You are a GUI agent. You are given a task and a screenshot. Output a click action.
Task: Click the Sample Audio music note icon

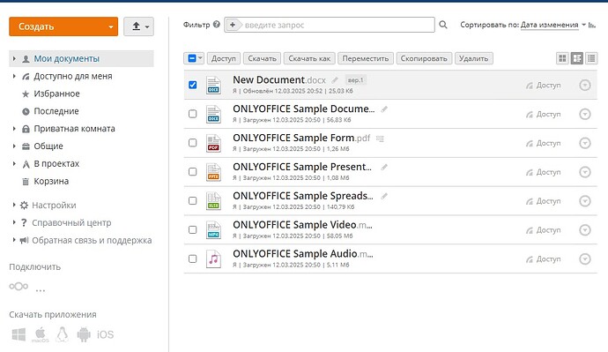pyautogui.click(x=213, y=258)
